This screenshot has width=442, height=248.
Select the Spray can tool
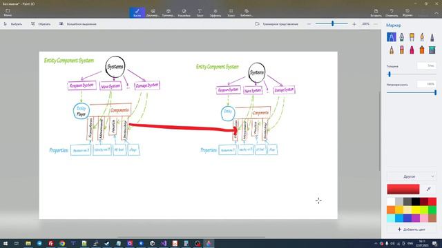pos(422,50)
